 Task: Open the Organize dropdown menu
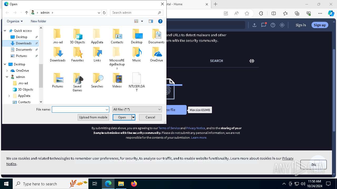click(x=15, y=21)
